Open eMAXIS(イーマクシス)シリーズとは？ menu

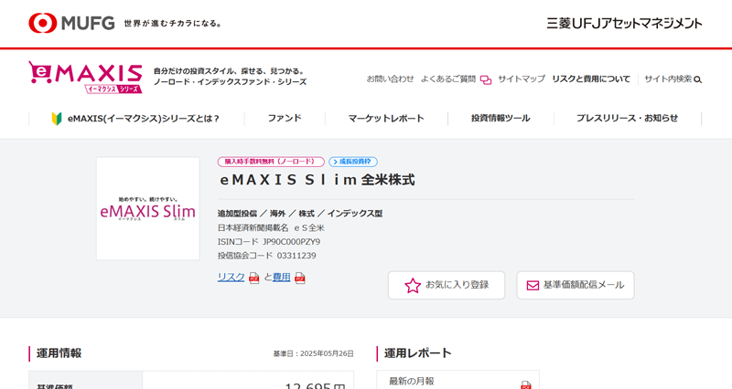(x=136, y=119)
